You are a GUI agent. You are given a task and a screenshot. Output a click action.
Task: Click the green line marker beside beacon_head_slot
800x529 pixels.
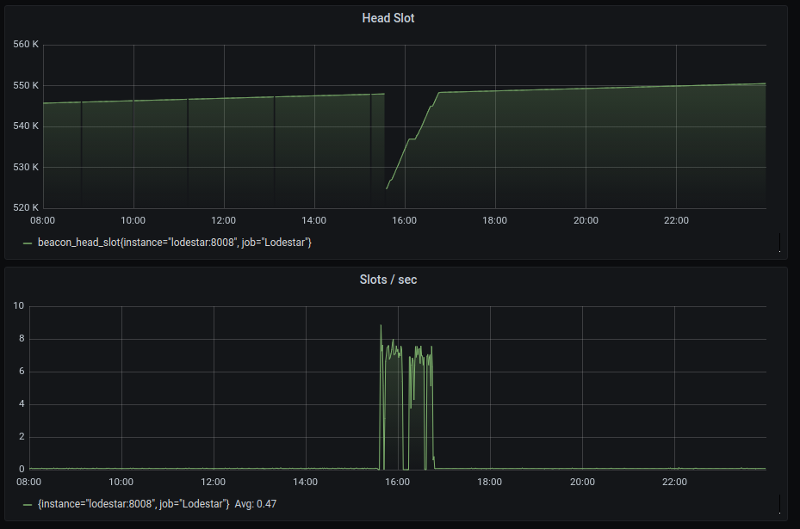[28, 243]
